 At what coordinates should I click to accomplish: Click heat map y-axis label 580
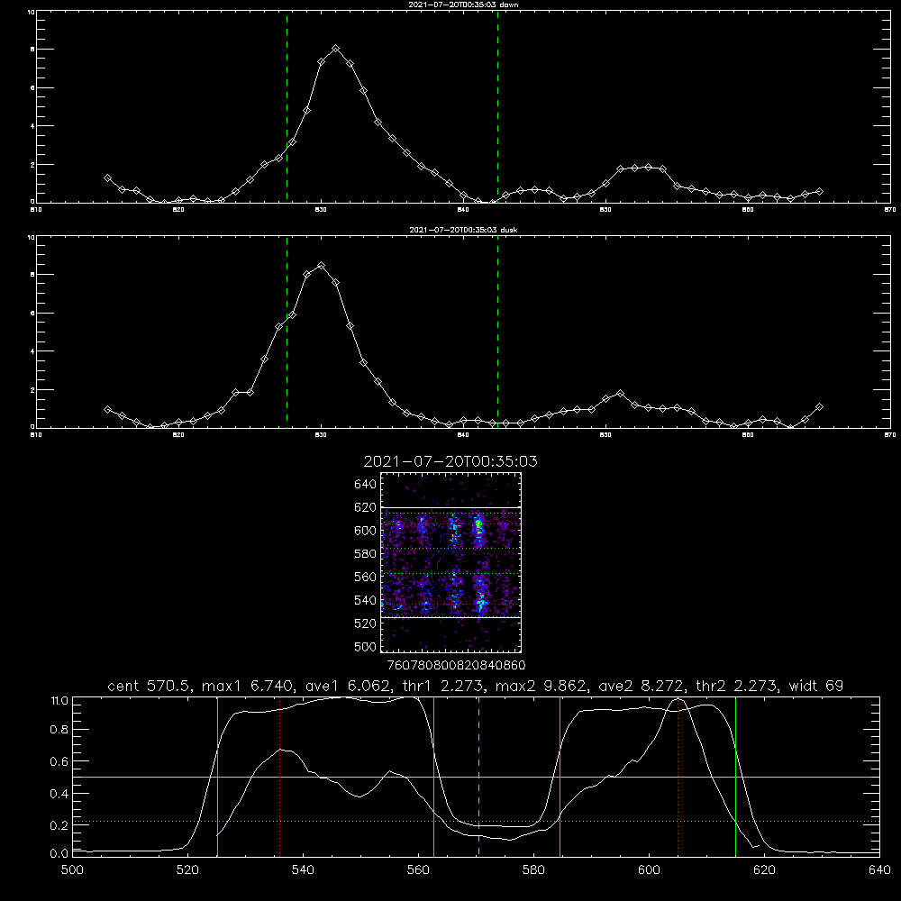tap(366, 554)
